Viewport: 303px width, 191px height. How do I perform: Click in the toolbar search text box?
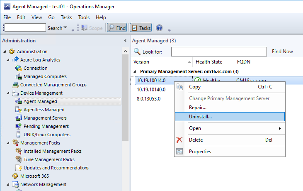pos(25,27)
